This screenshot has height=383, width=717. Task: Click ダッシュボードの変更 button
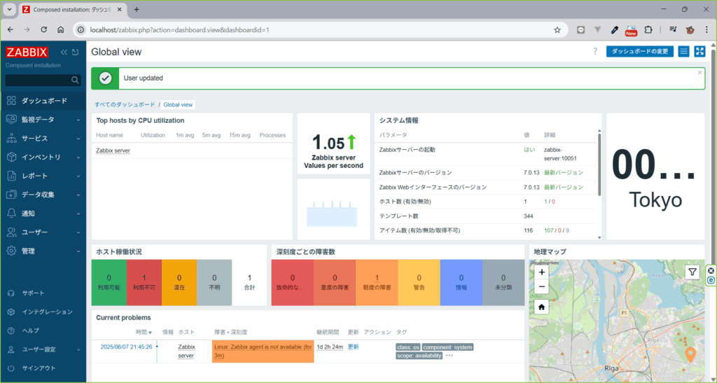point(640,51)
